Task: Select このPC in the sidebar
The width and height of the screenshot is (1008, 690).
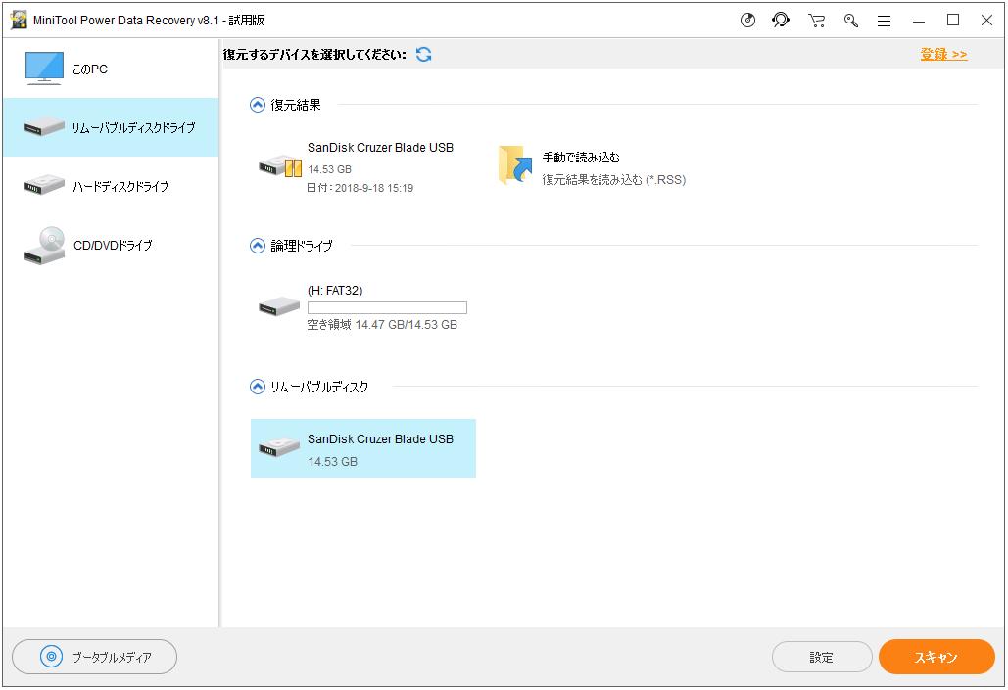Action: point(111,69)
